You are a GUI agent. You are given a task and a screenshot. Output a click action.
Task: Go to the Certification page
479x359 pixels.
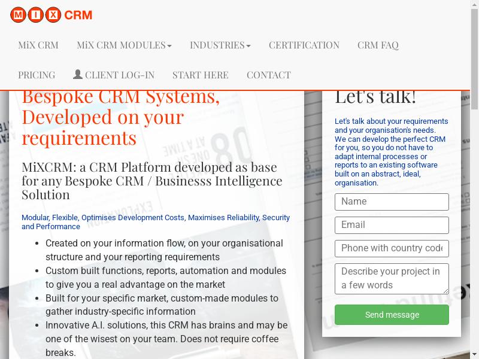304,45
